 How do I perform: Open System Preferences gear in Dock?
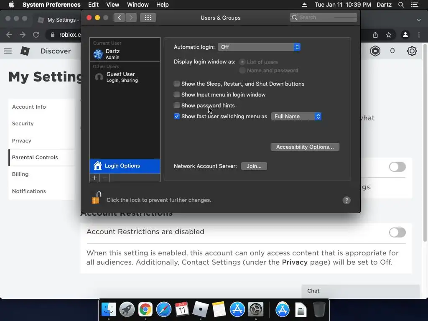point(255,310)
